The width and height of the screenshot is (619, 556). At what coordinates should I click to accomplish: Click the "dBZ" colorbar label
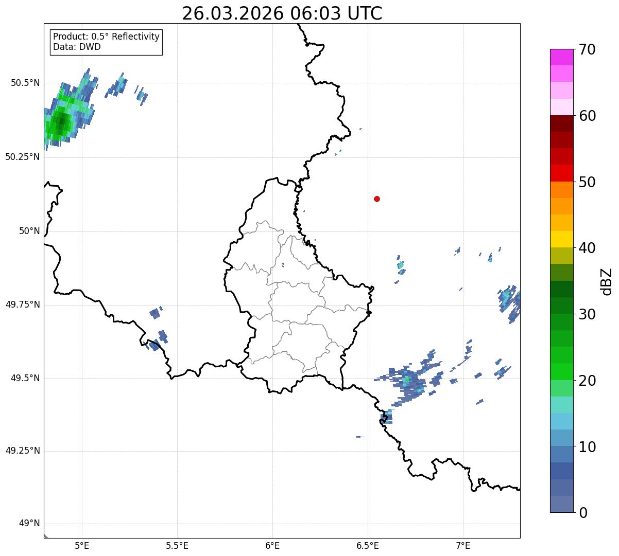[x=607, y=281]
